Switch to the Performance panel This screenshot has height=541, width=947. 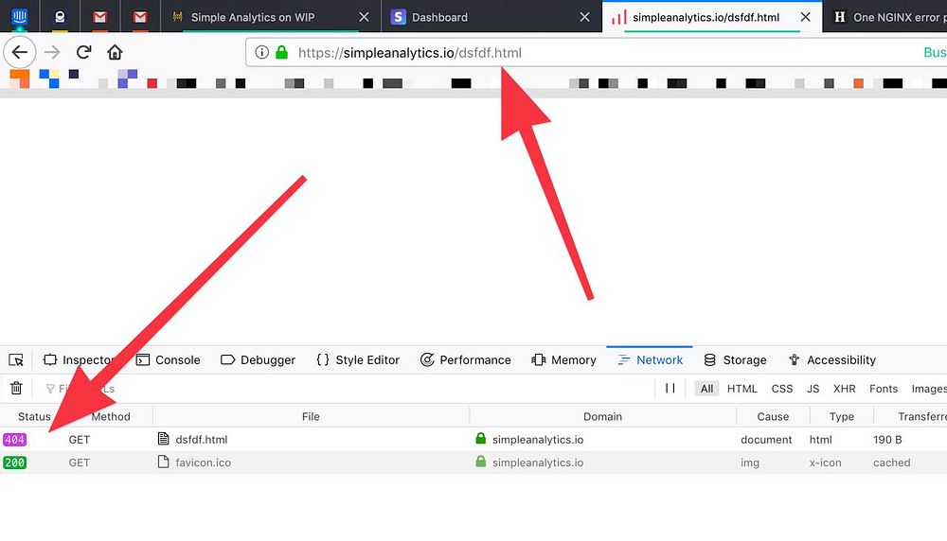tap(466, 360)
